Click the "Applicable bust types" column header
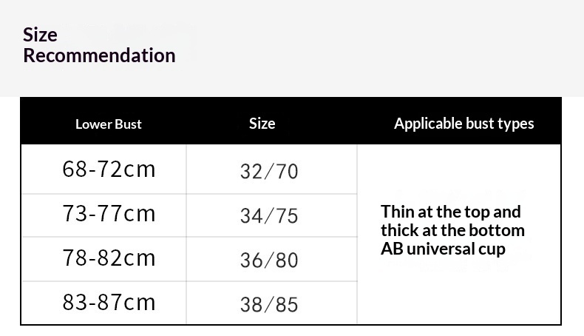Screen dimensions: 584x336 464,124
